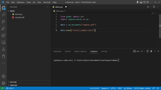
Task: Open the Search view icon
Action: 3,14
